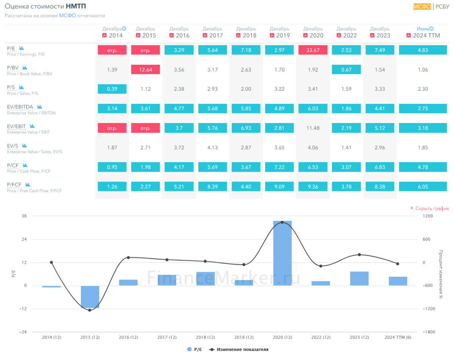Click the 2014 (12) axis label

52,337
